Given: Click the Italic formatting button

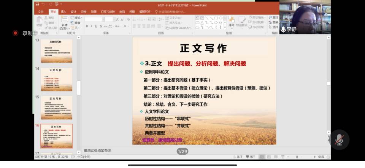Looking at the screenshot, I should (92, 26).
